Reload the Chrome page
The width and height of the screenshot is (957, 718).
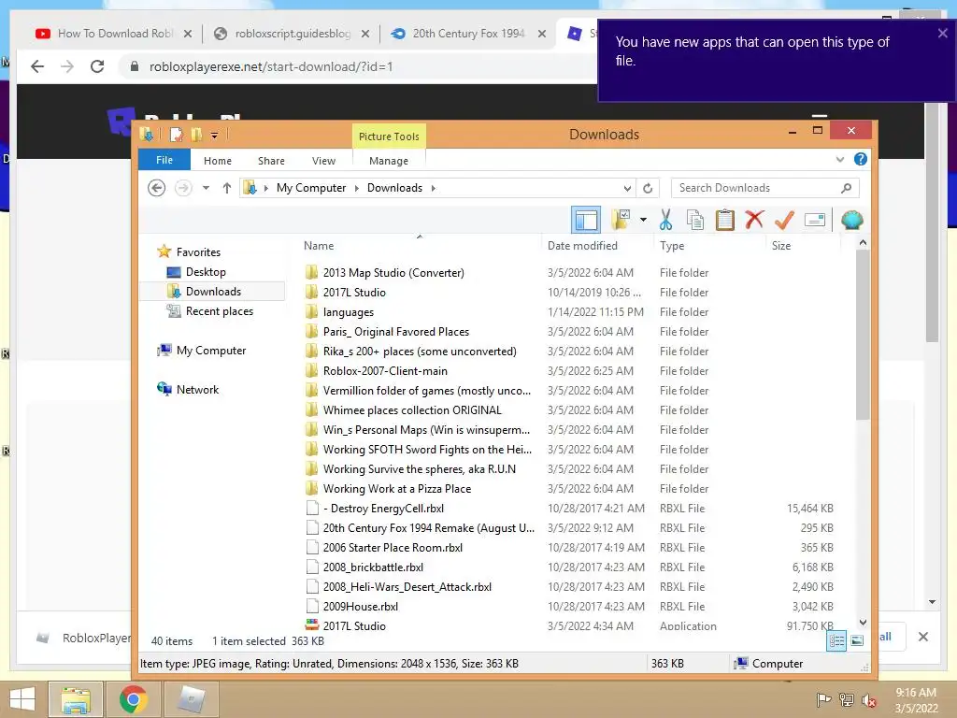pyautogui.click(x=97, y=66)
